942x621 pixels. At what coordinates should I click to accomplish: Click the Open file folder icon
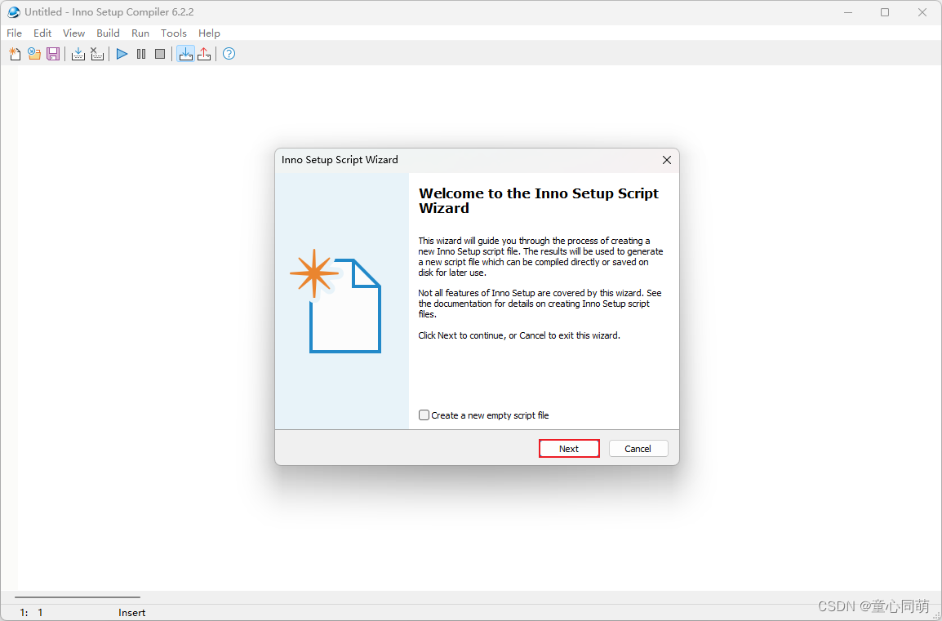[34, 54]
